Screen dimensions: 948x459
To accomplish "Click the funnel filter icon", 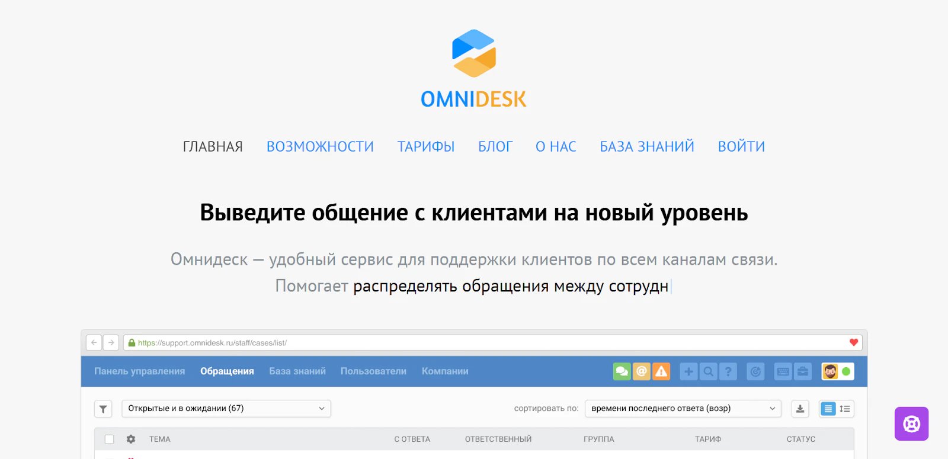I will tap(103, 409).
